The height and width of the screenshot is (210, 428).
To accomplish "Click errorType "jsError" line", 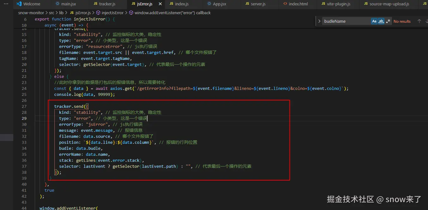I will point(101,124).
